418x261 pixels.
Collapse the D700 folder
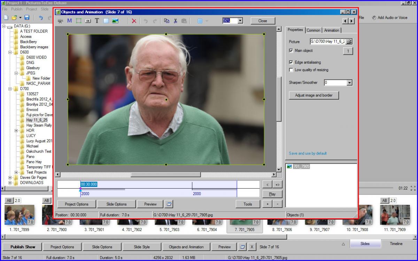point(10,89)
